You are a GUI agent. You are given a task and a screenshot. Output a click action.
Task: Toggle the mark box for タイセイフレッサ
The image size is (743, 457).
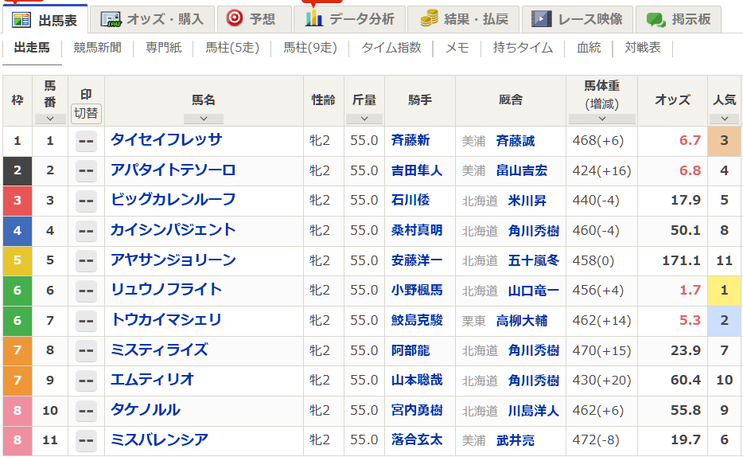point(86,141)
